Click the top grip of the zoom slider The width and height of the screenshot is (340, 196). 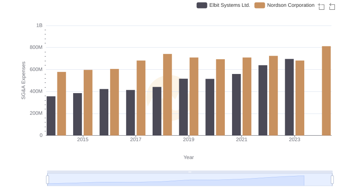[190, 172]
